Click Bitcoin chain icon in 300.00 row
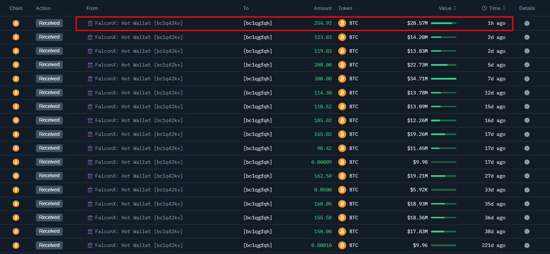The image size is (550, 254). pos(16,79)
